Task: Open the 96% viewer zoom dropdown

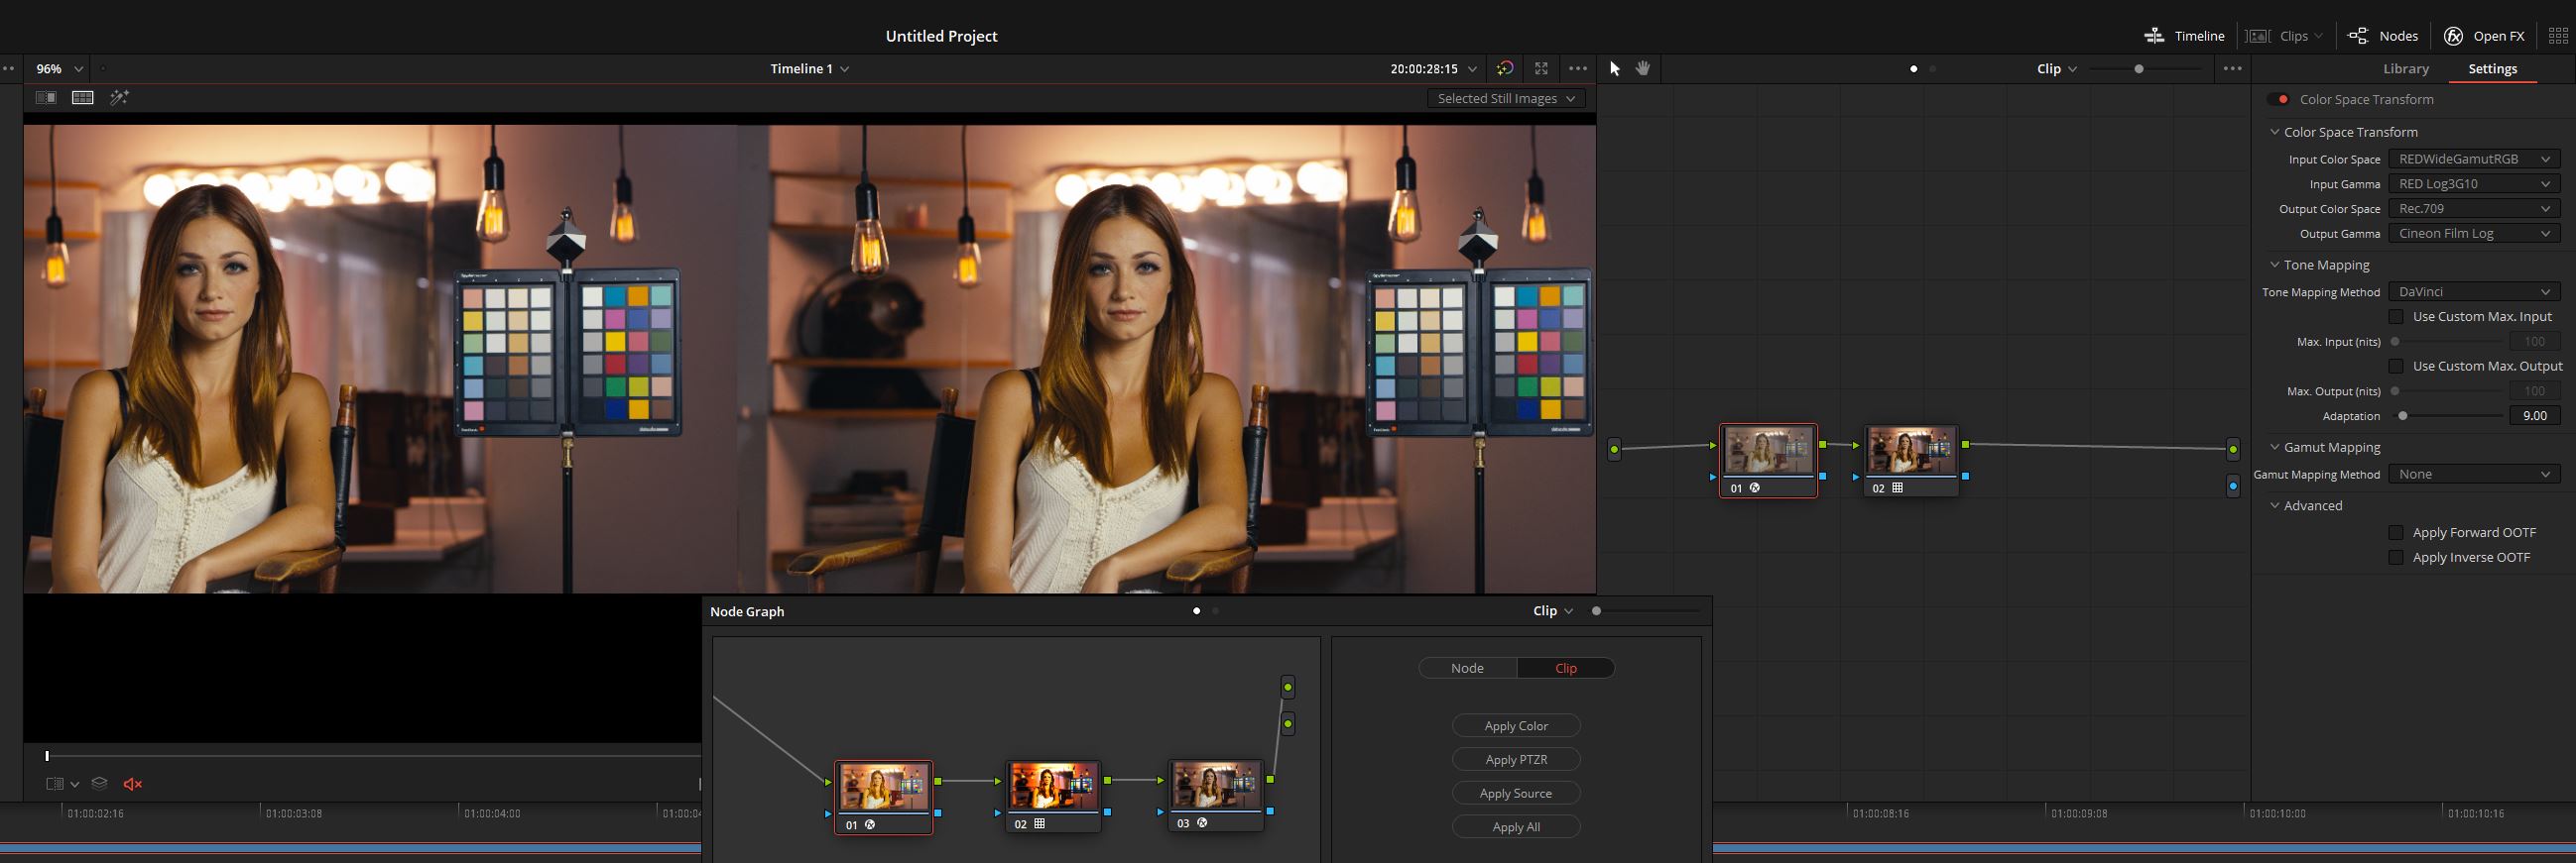Action: [x=59, y=69]
